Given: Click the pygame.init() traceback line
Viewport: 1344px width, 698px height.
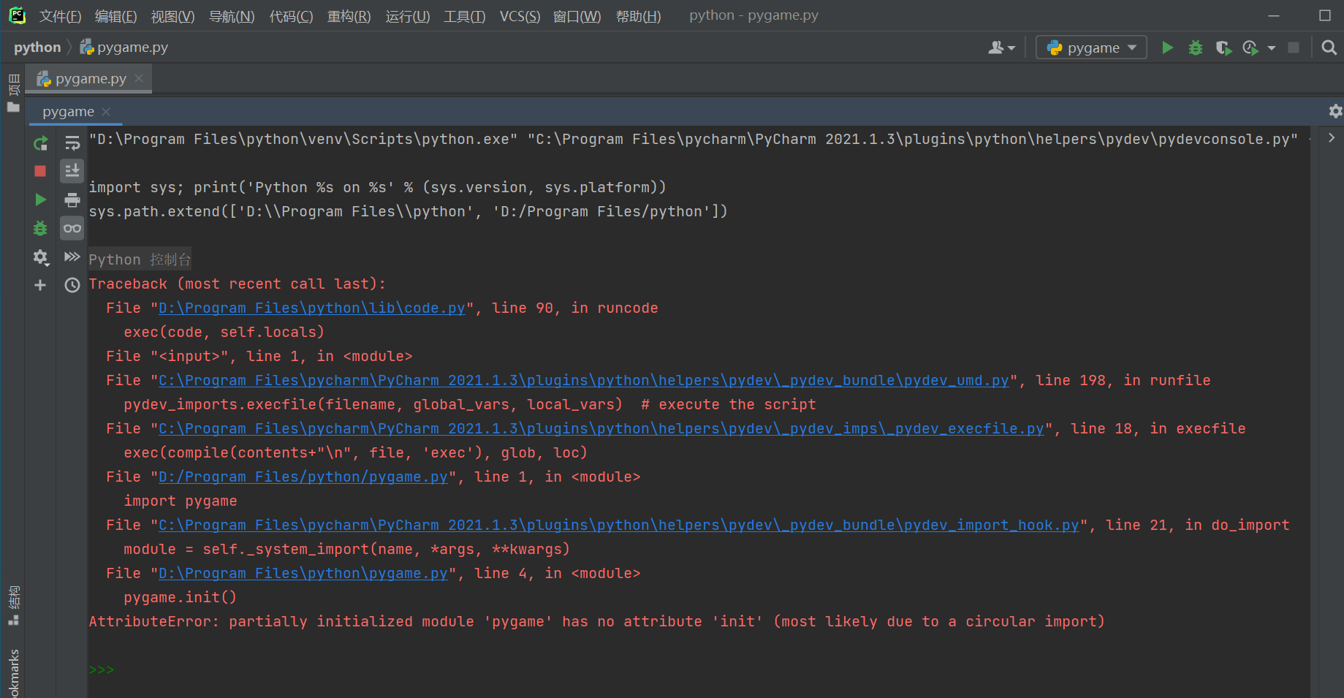Looking at the screenshot, I should click(180, 597).
